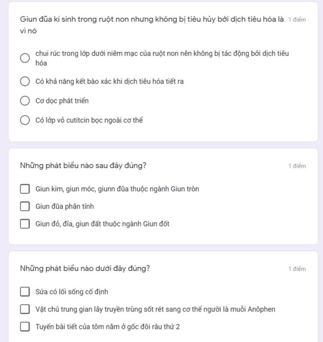323x342 pixels.
Task: Click question title 'Giun đũa kí sinh trong ruột non'
Action: coord(152,25)
